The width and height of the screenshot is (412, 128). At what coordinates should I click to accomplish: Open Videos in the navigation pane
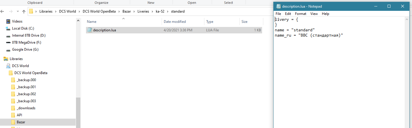point(17,21)
